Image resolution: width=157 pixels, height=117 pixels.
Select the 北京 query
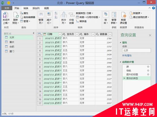coord(19,37)
